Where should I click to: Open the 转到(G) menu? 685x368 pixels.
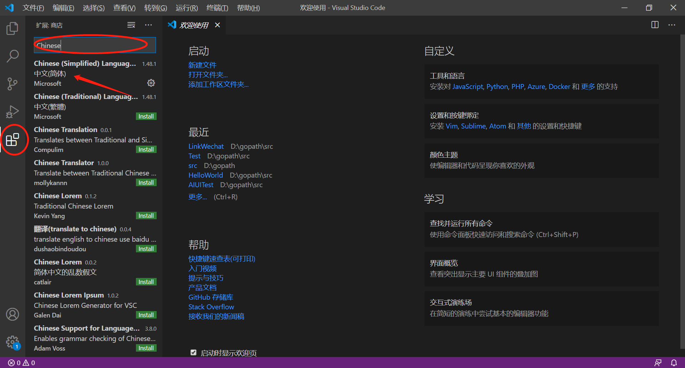(156, 8)
